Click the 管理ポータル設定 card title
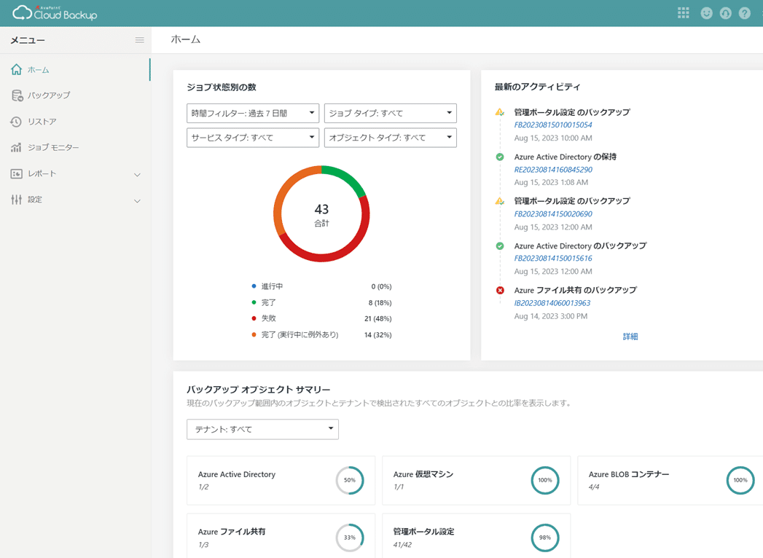This screenshot has width=763, height=558. tap(423, 532)
